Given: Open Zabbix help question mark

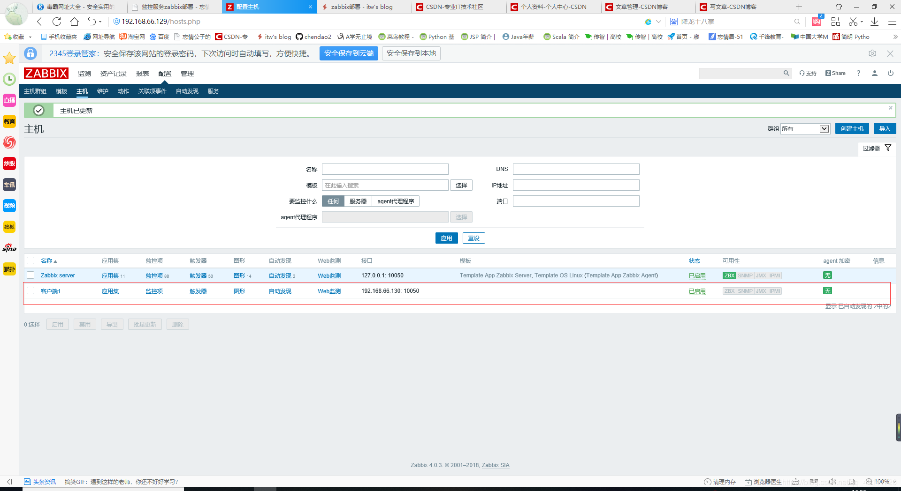Looking at the screenshot, I should coord(858,74).
